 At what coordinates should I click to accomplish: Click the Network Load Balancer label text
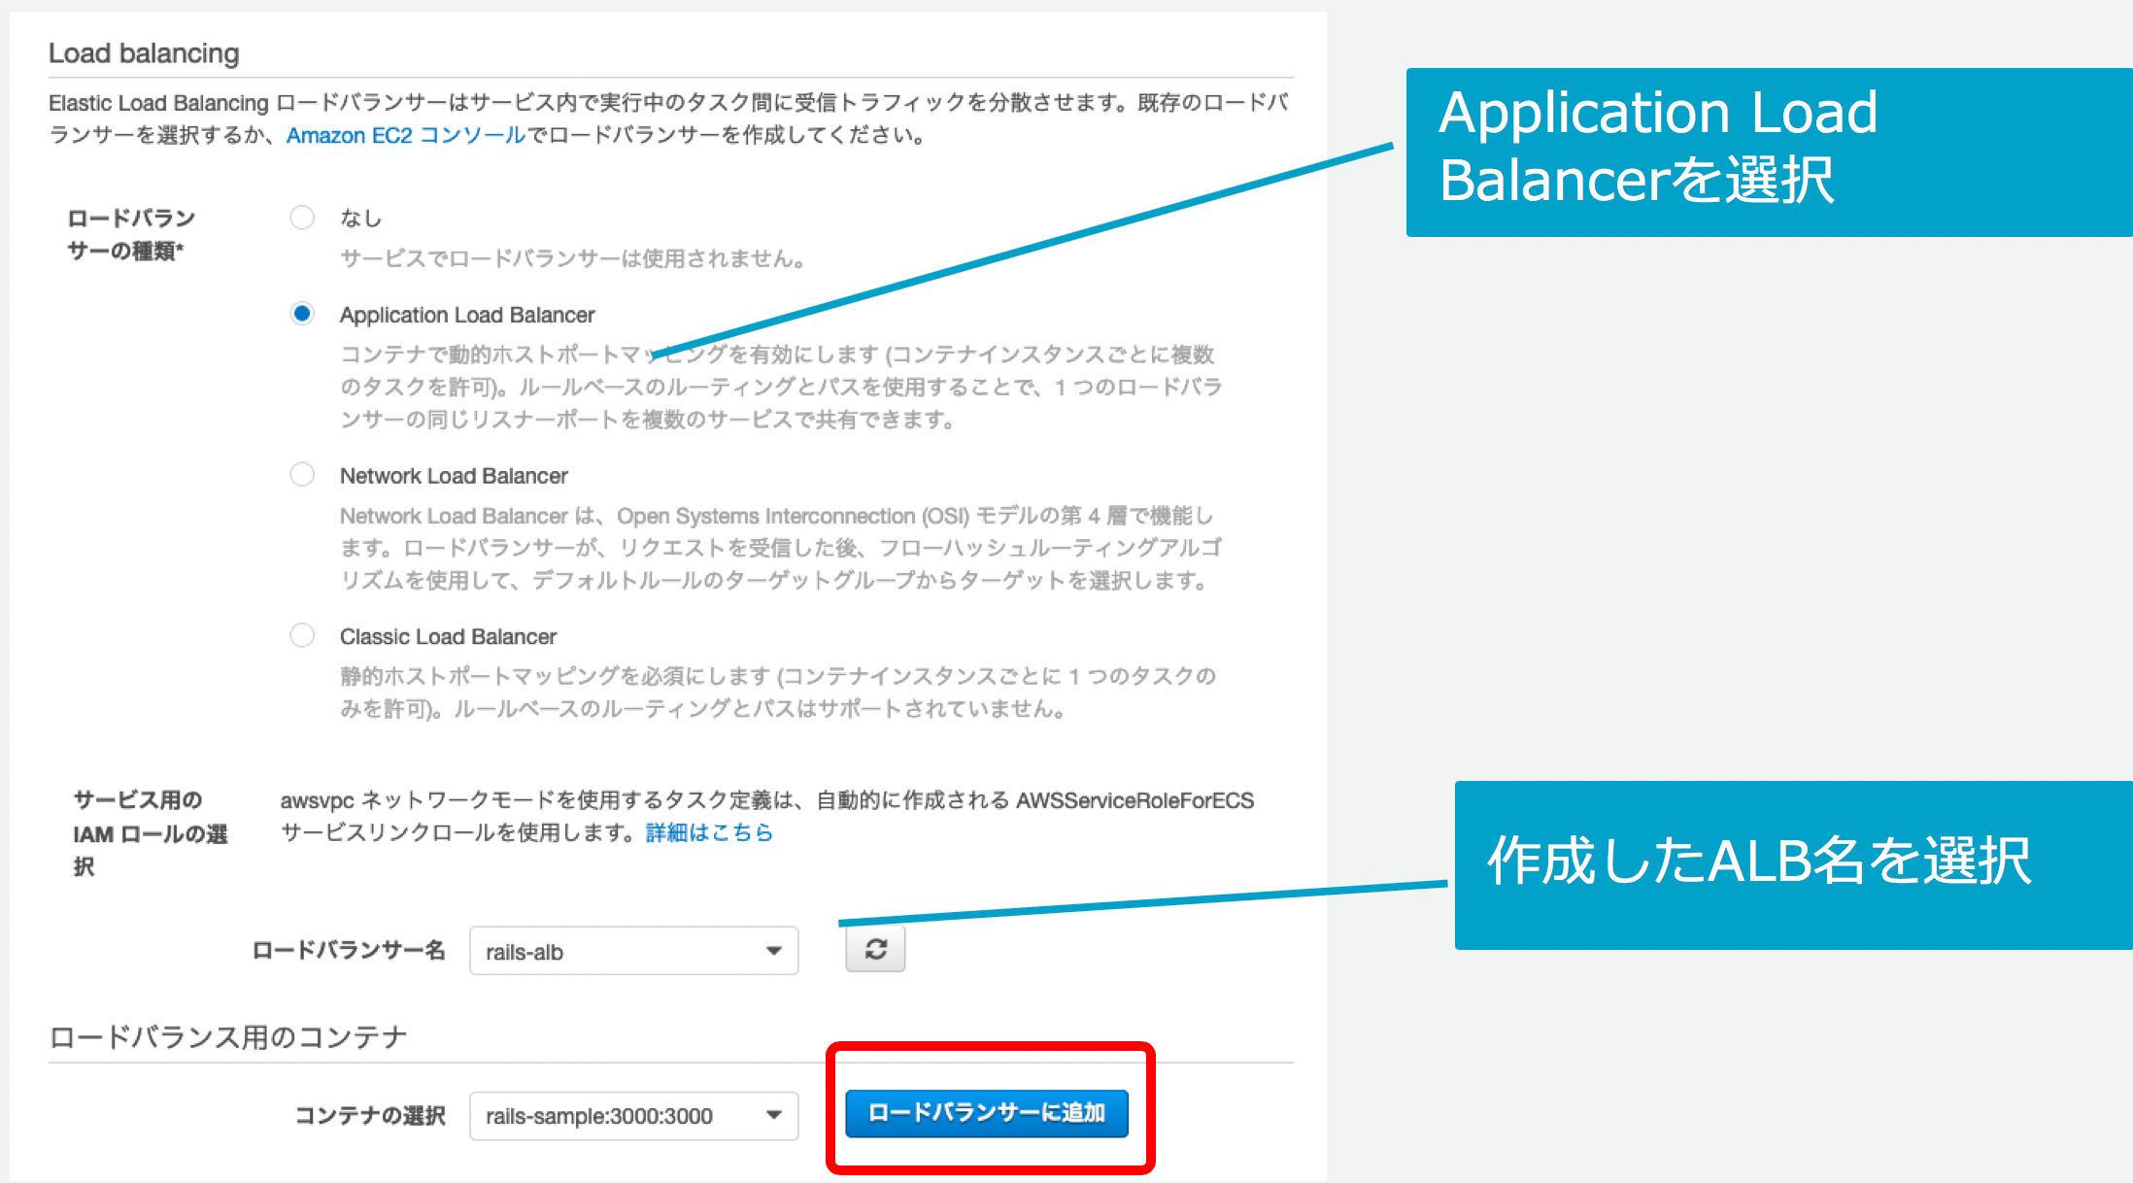(454, 476)
